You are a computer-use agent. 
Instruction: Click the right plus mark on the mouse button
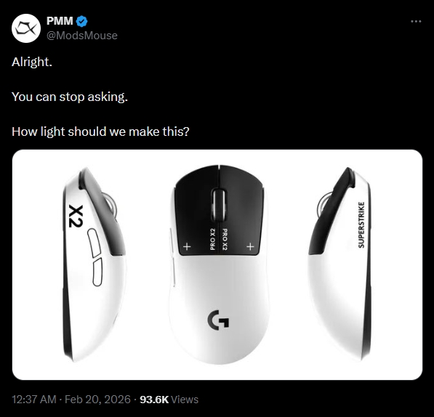(x=250, y=246)
